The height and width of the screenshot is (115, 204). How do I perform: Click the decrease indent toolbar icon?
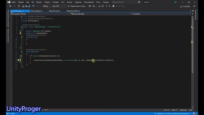[x=100, y=6]
